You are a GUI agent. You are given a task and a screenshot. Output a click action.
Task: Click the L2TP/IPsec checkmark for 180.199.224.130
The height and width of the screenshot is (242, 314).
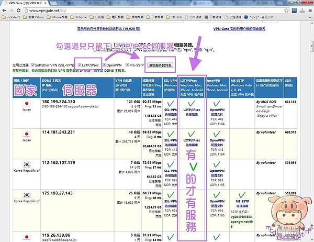tap(192, 104)
